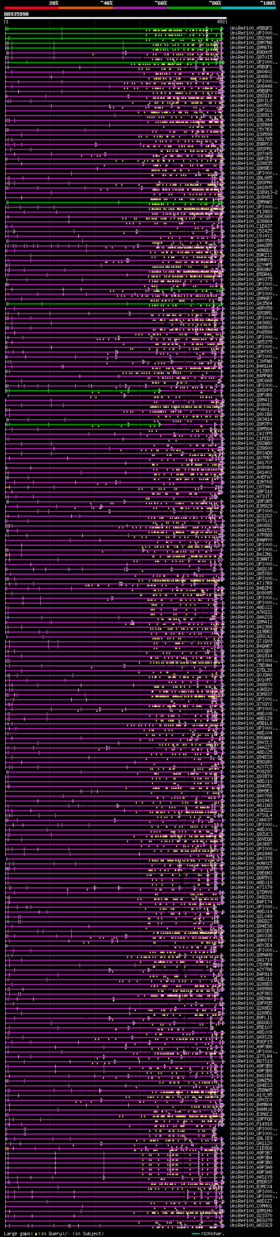The width and height of the screenshot is (280, 1237).
Task: Select hit label UniRef100_A8NQG1
Action: click(x=251, y=250)
